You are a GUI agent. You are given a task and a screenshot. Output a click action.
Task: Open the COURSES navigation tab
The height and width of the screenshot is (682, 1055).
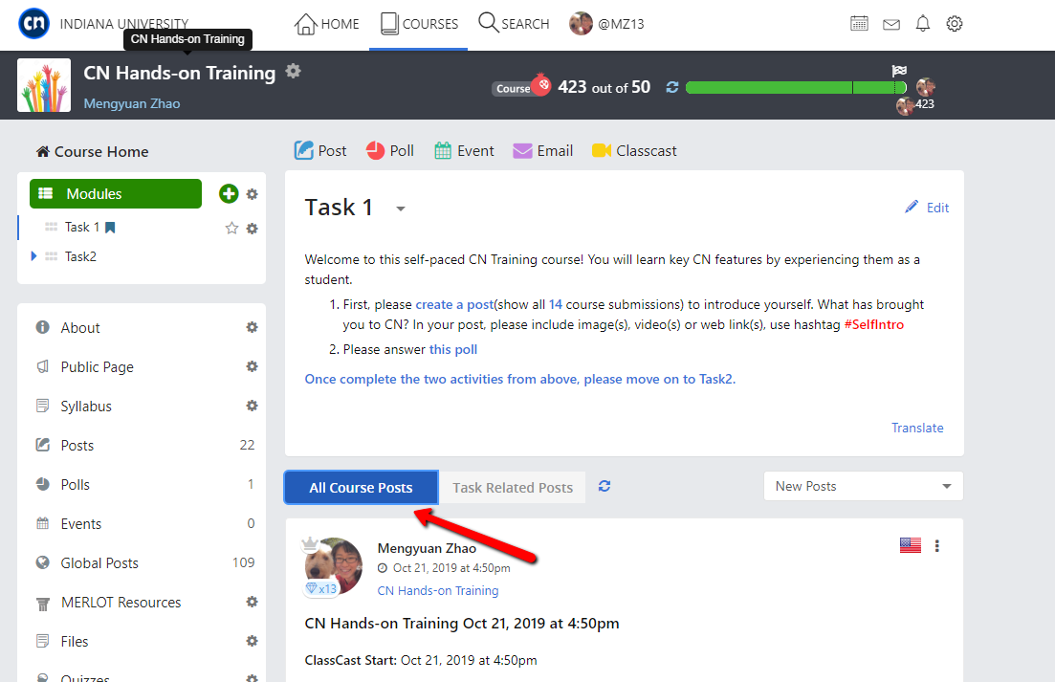pos(419,24)
